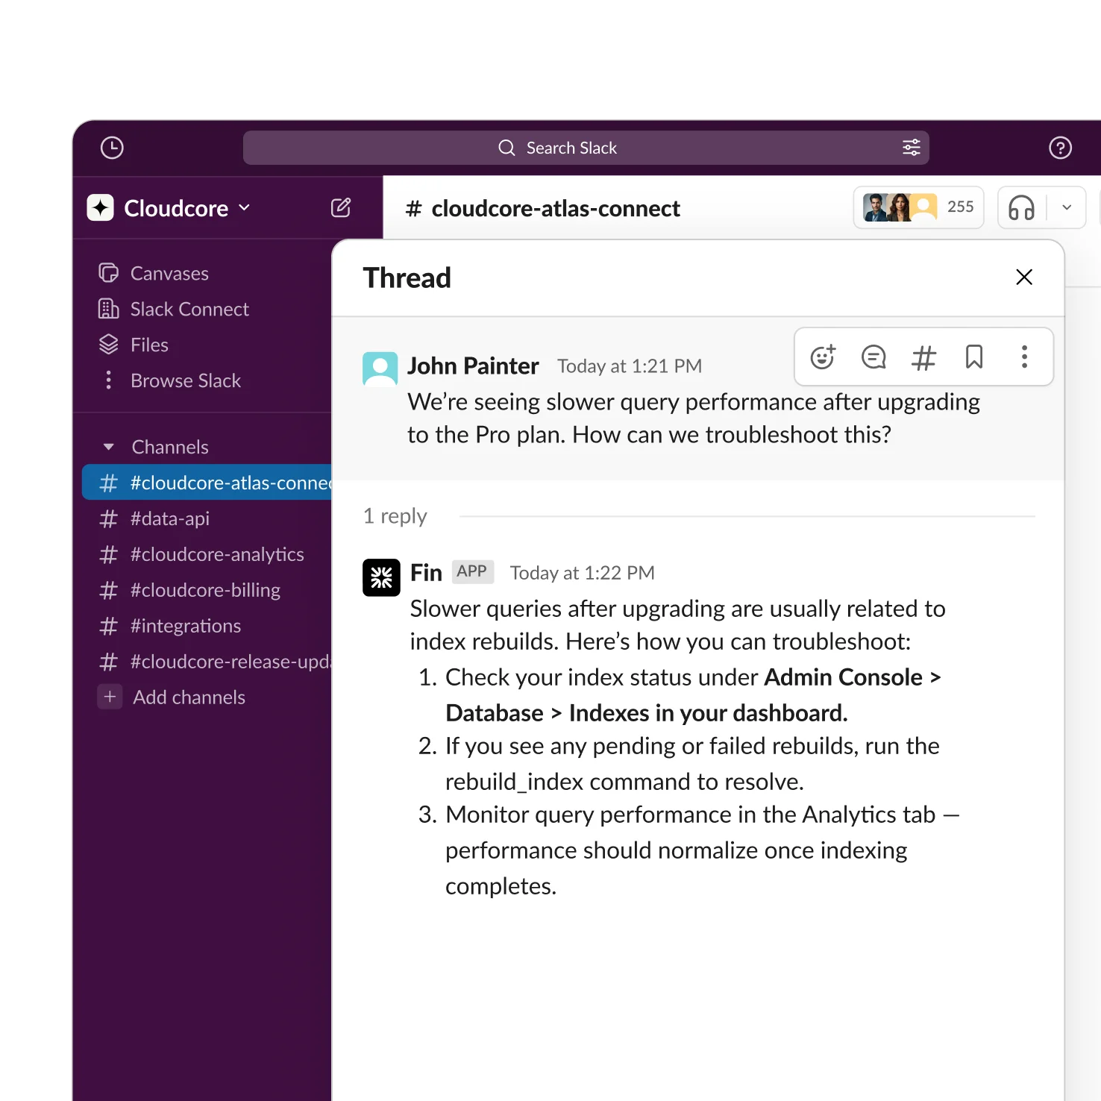
Task: Open more actions for the message
Action: [x=1024, y=357]
